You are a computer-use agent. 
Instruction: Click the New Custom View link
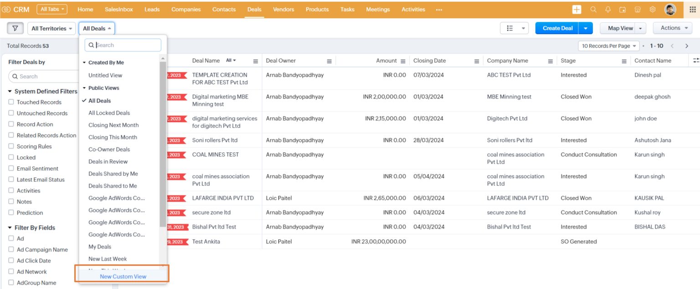point(123,276)
